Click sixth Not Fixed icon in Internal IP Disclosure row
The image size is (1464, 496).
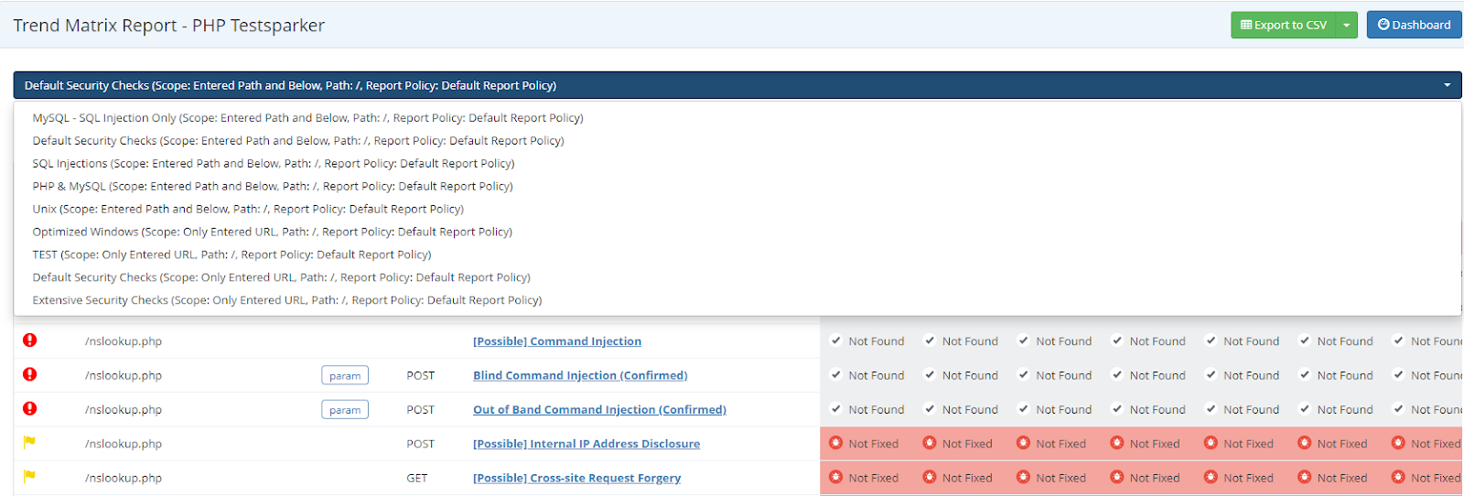pos(1305,443)
